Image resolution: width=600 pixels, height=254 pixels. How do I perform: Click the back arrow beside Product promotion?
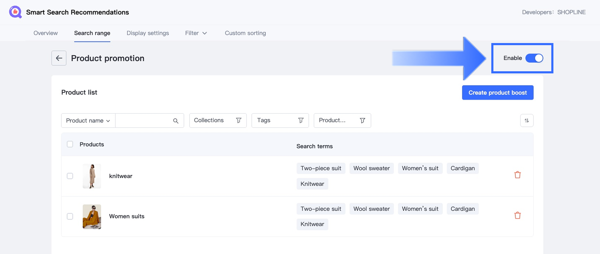pyautogui.click(x=59, y=58)
